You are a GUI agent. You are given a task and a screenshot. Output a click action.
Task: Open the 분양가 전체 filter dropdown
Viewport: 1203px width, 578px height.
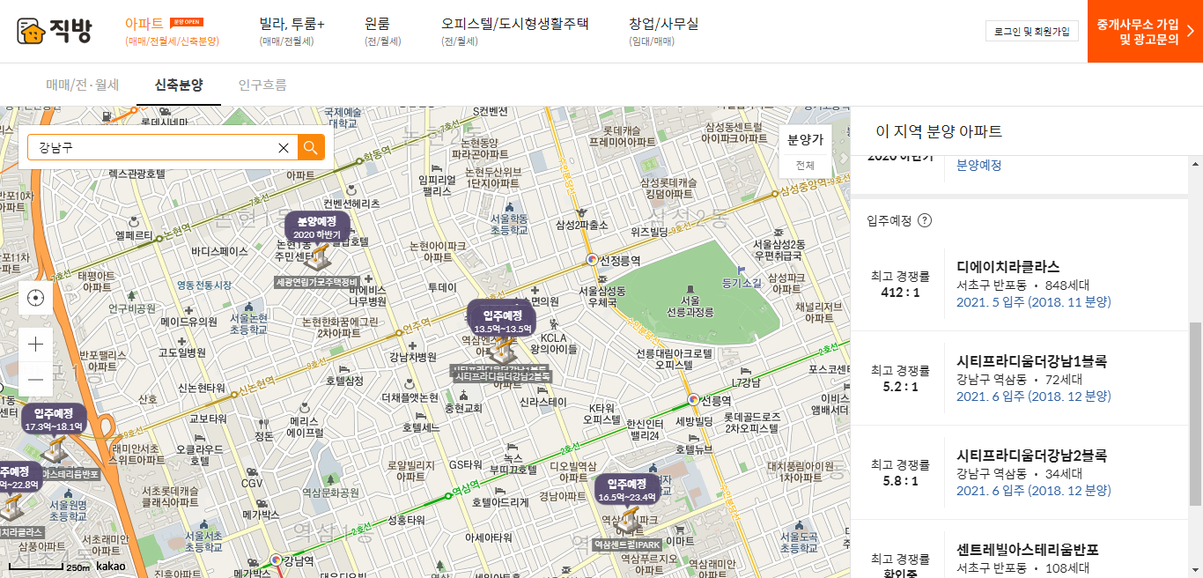click(805, 151)
